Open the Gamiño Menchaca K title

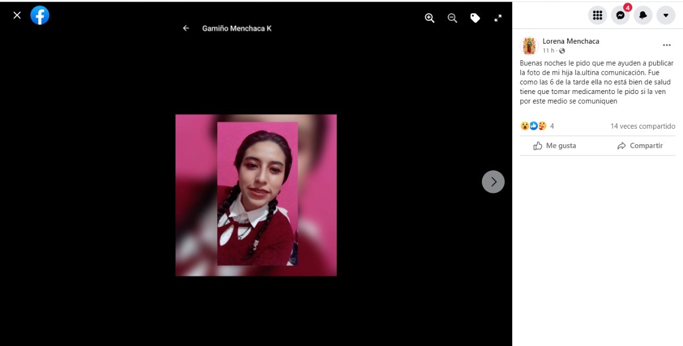[x=236, y=28]
